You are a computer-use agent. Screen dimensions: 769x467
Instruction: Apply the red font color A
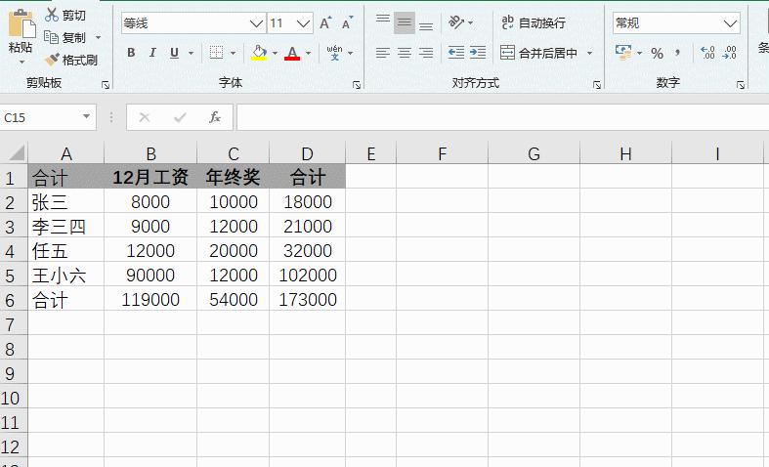coord(292,53)
